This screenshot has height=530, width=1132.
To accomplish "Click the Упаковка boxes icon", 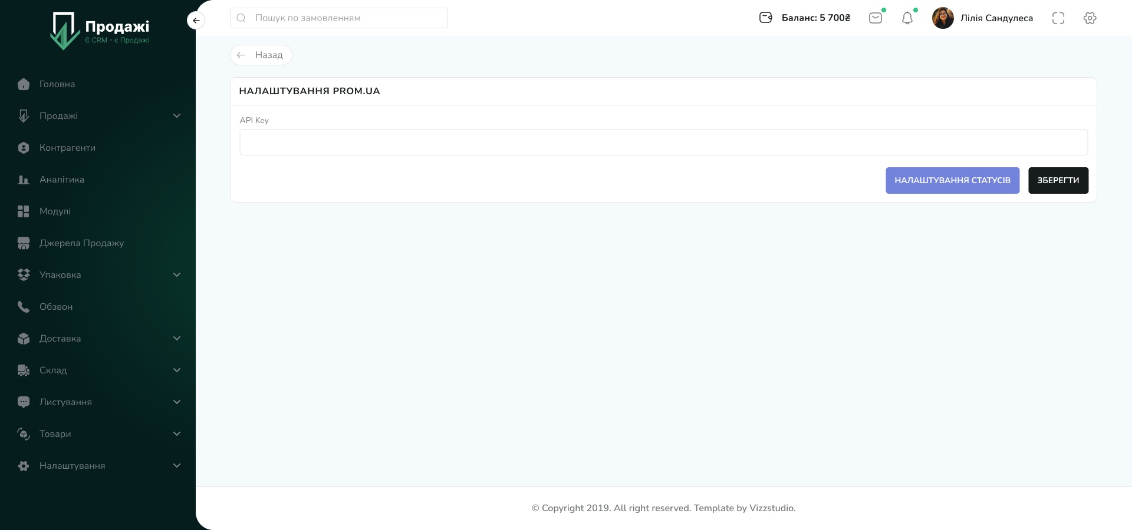I will pos(24,275).
